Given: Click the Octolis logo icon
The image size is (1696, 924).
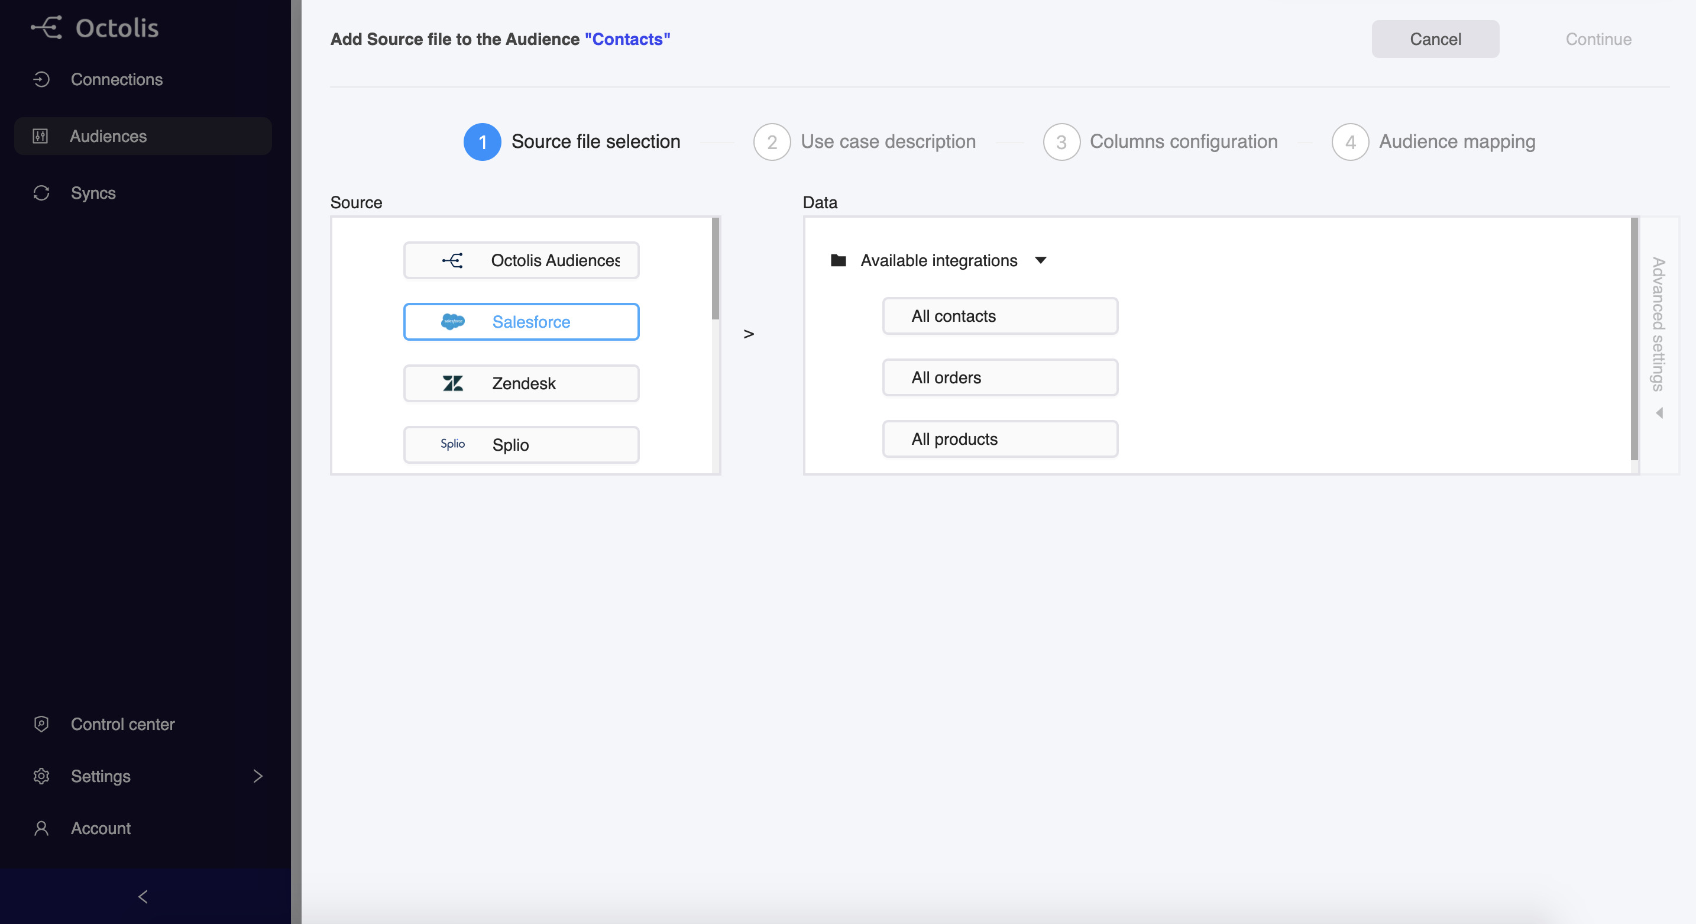Looking at the screenshot, I should (x=47, y=28).
